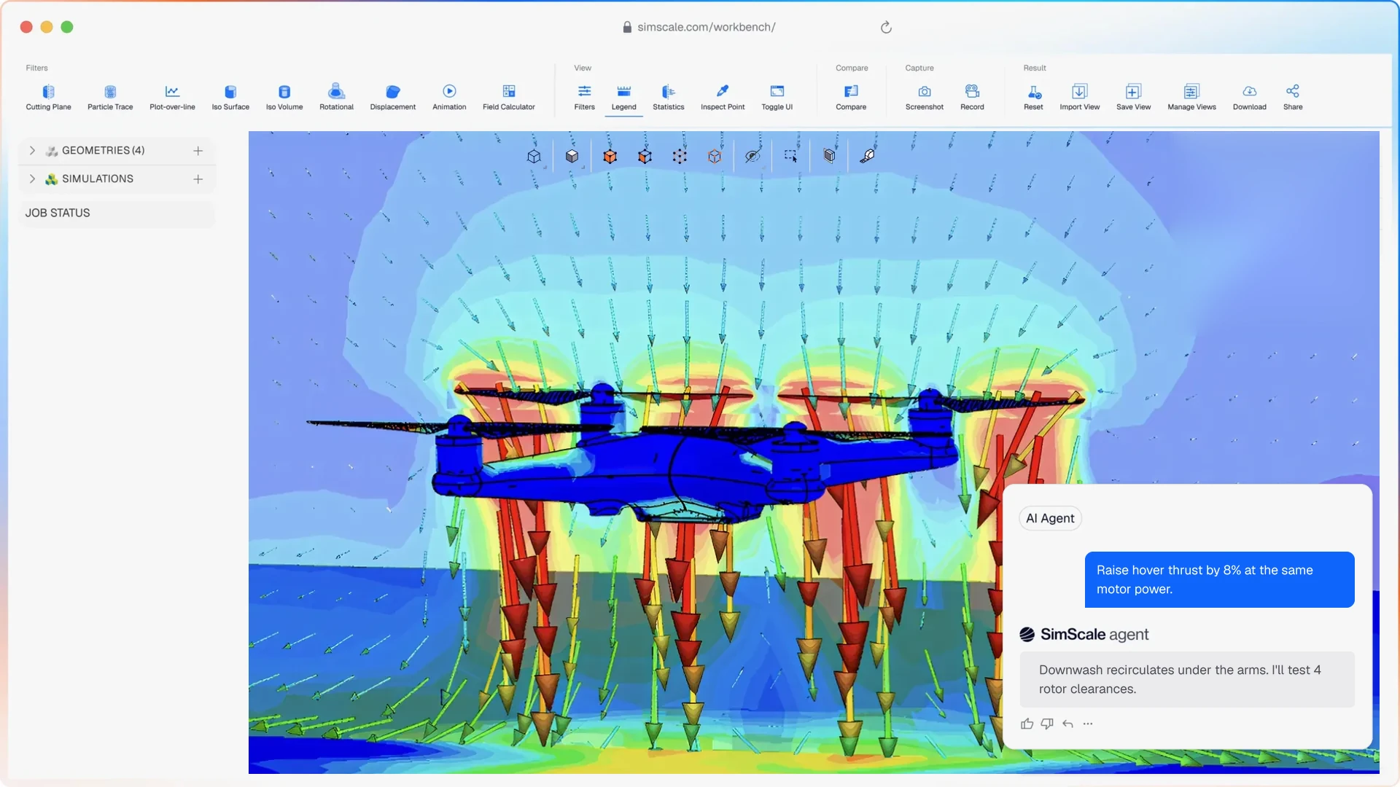Open the Compare tool
This screenshot has width=1400, height=787.
[851, 97]
